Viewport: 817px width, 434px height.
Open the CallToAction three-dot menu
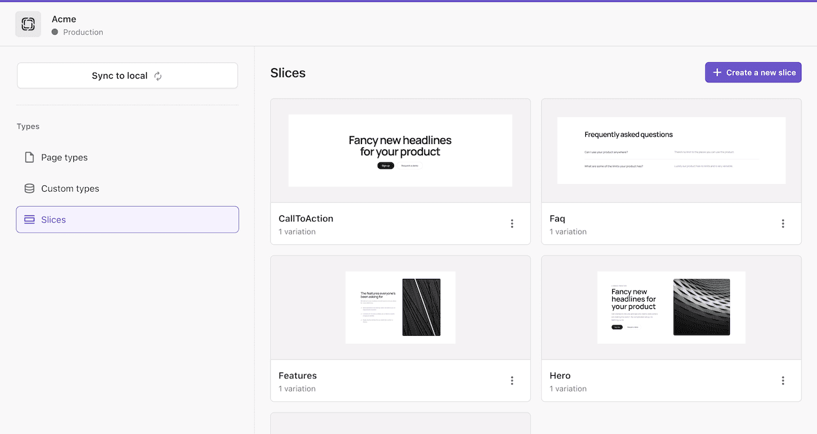[x=512, y=224]
